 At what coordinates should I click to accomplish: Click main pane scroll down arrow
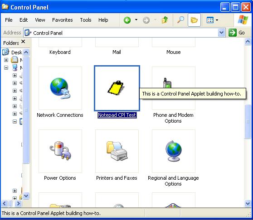pos(248,203)
